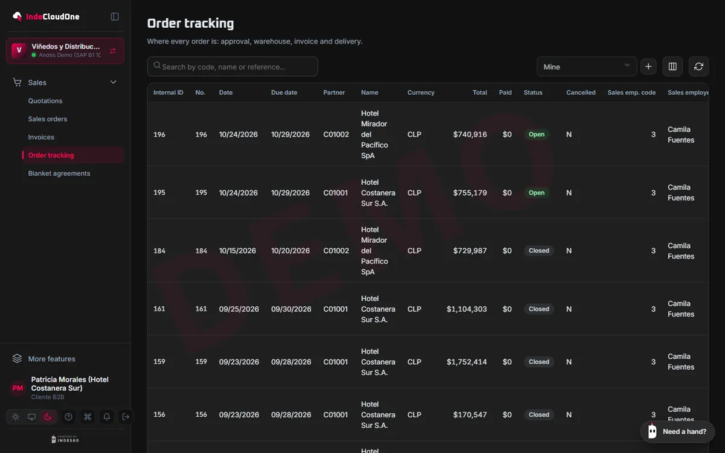
Task: Click Sales emp. code column header
Action: click(x=631, y=92)
